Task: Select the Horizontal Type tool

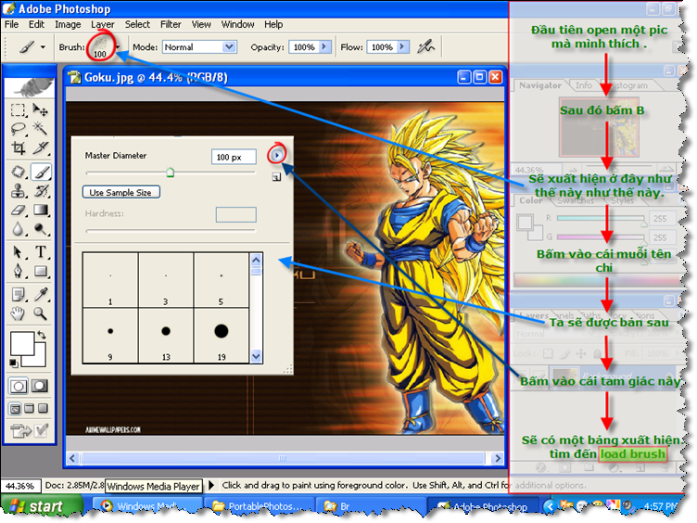Action: coord(41,252)
